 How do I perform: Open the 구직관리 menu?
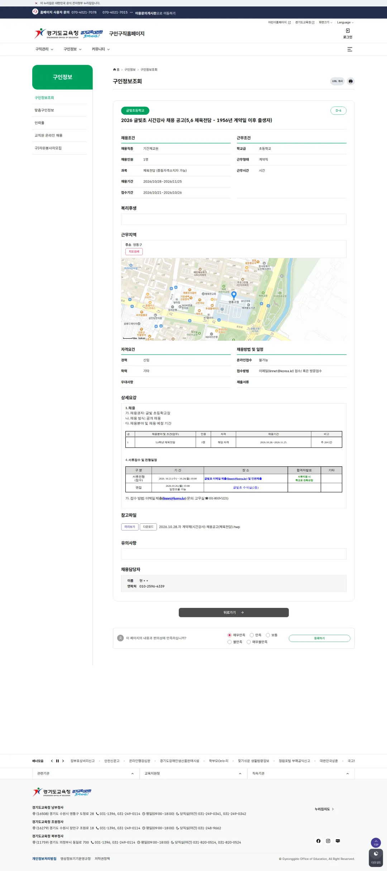point(44,49)
